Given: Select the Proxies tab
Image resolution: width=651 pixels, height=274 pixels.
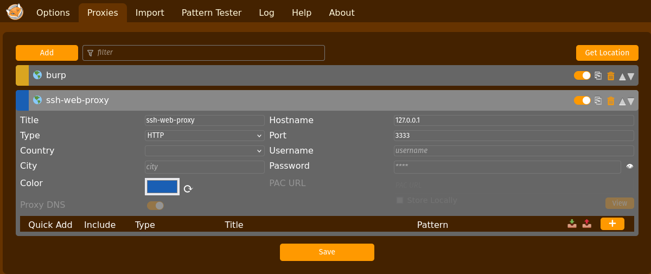Looking at the screenshot, I should 103,12.
